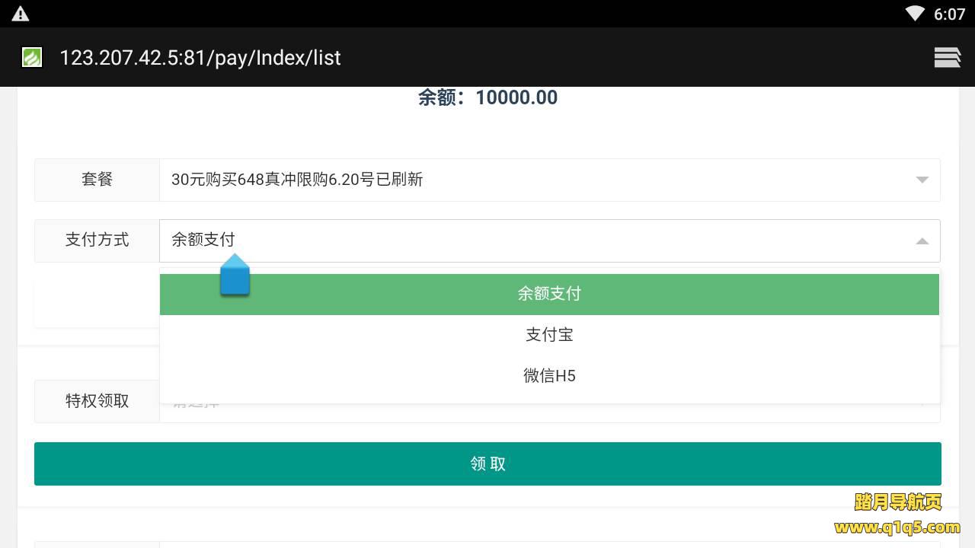Tap the Wi-Fi signal status icon

[914, 14]
